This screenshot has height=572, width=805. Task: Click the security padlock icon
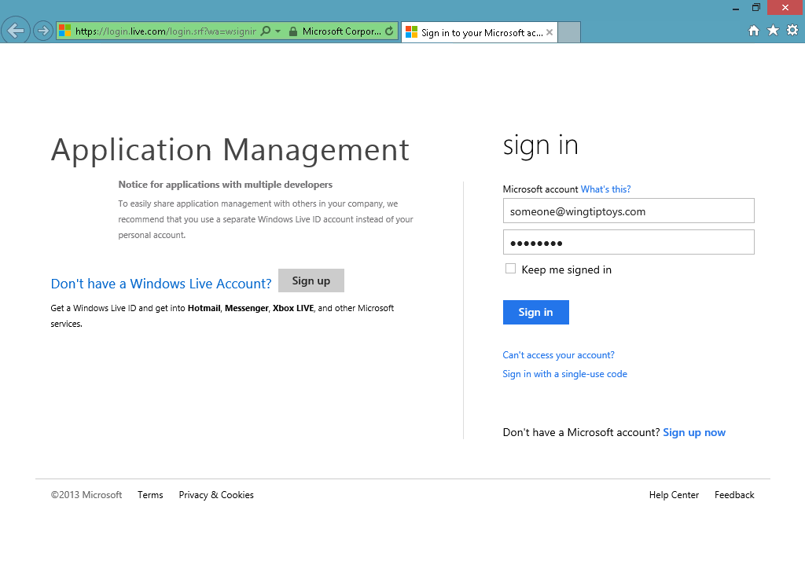(293, 31)
